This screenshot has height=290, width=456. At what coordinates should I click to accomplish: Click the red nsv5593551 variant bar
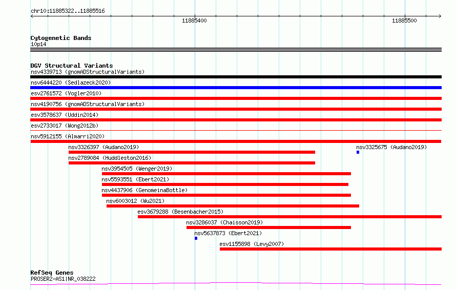click(x=225, y=184)
